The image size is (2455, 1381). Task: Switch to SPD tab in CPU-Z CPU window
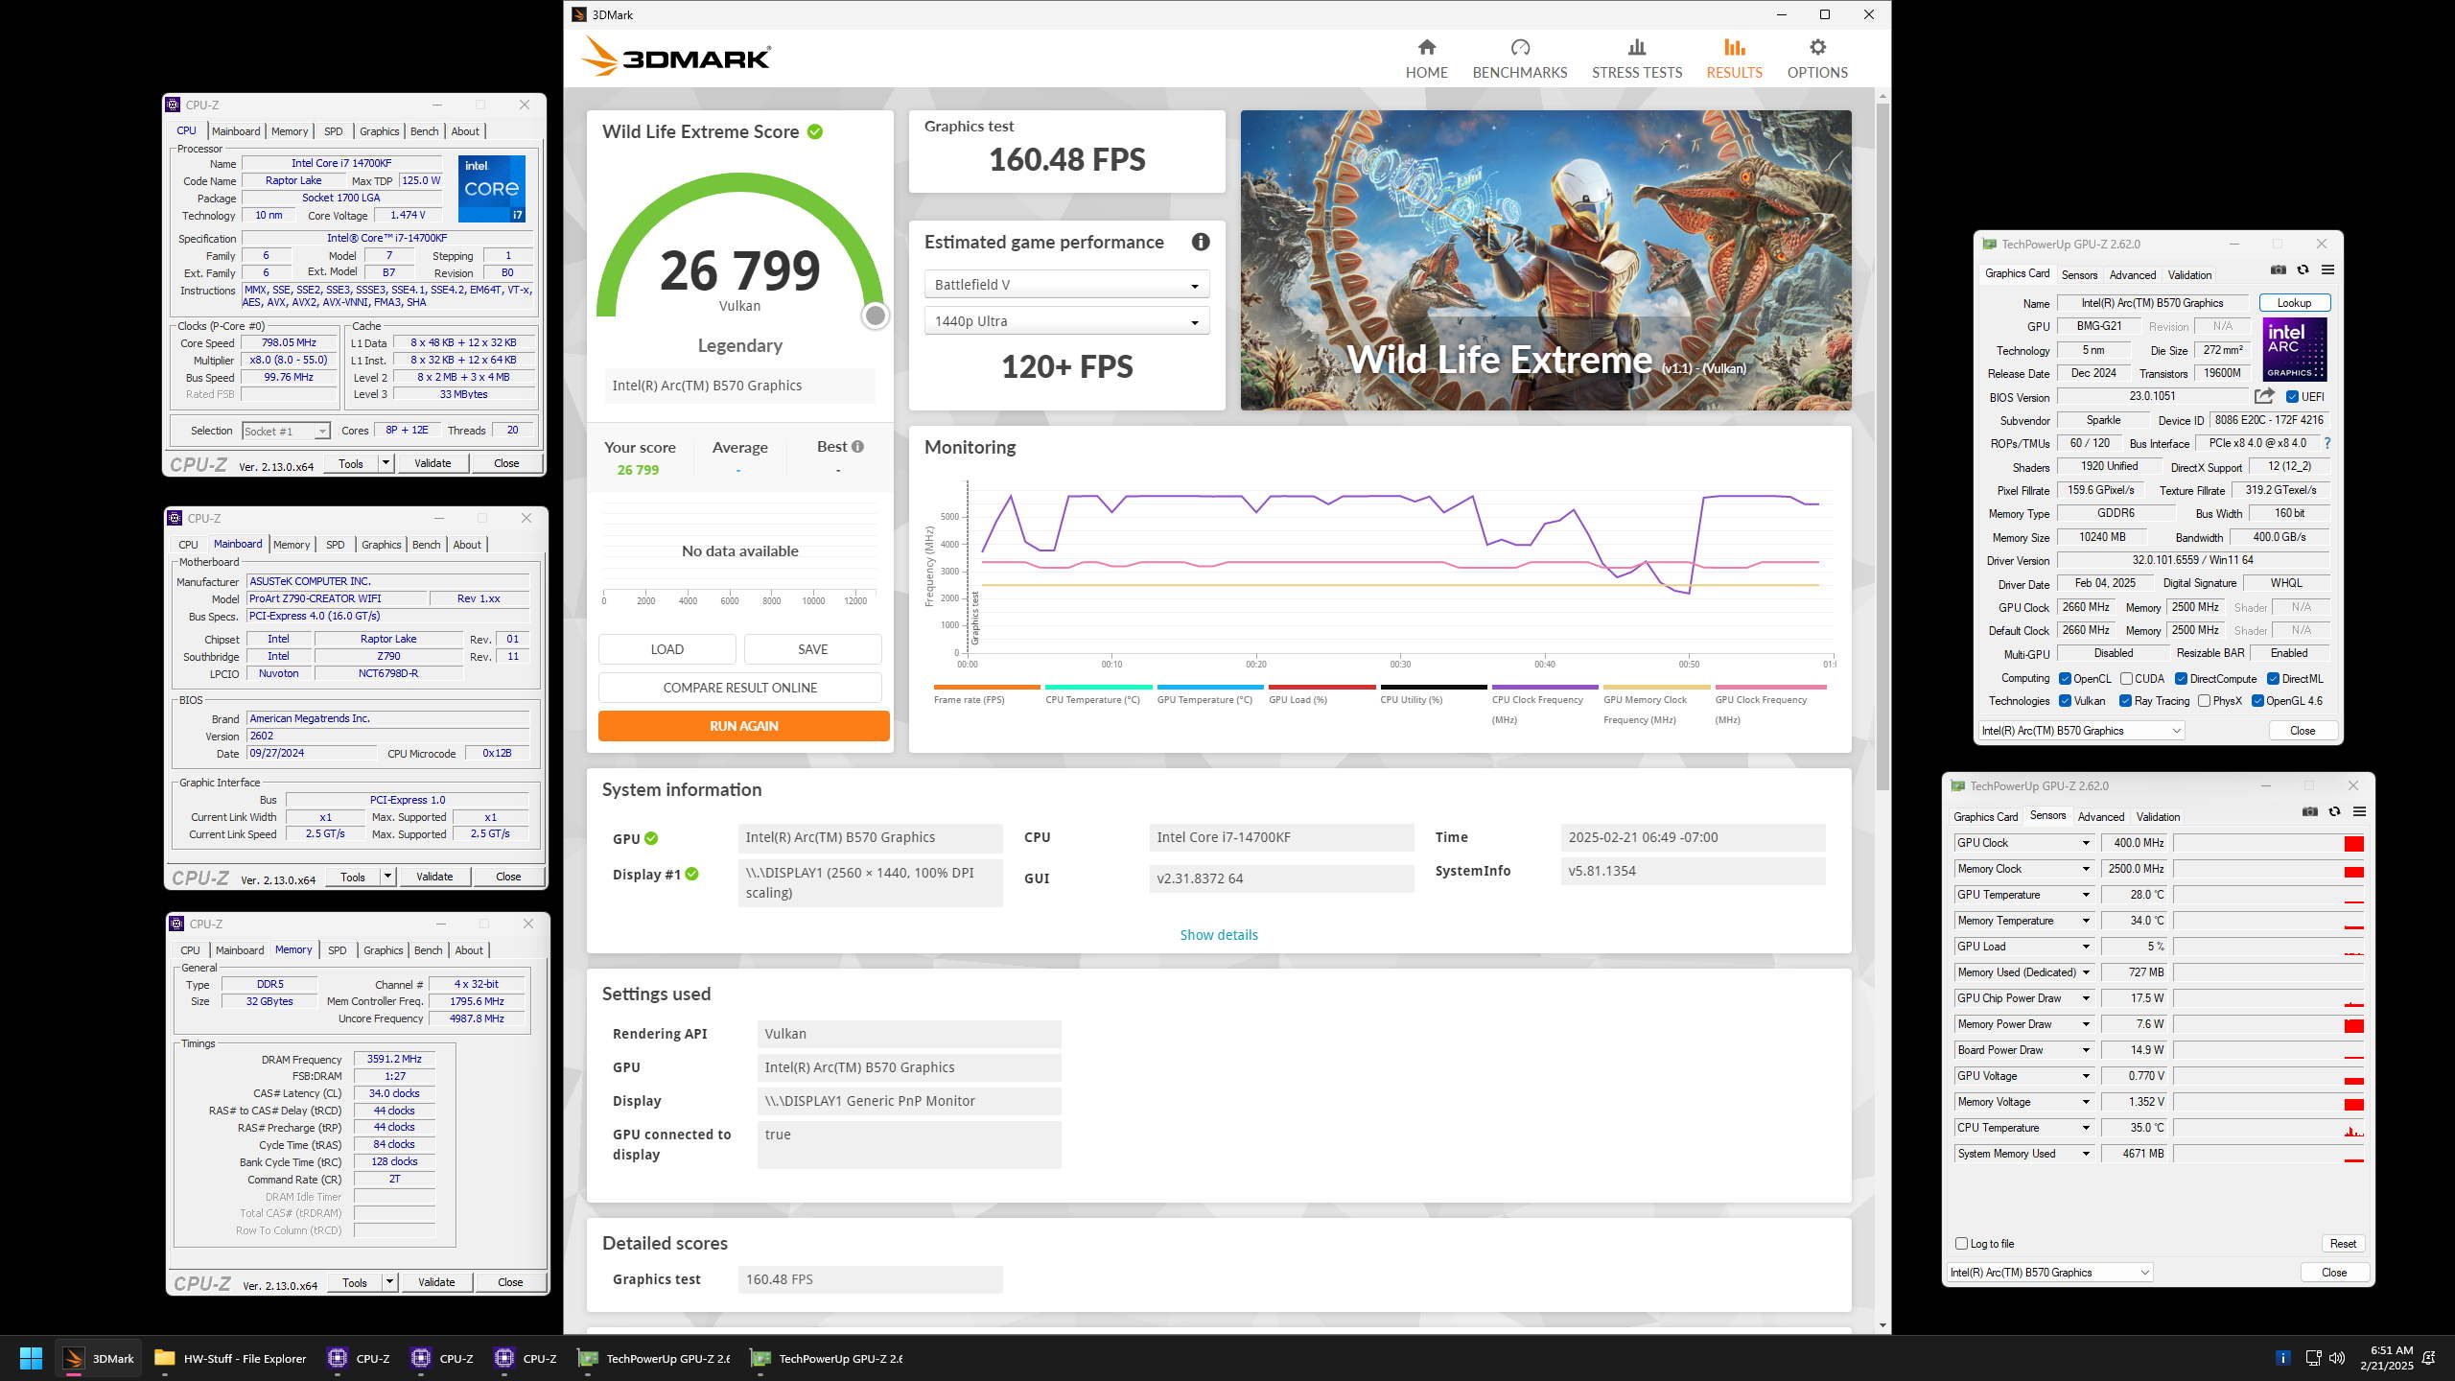(x=333, y=131)
